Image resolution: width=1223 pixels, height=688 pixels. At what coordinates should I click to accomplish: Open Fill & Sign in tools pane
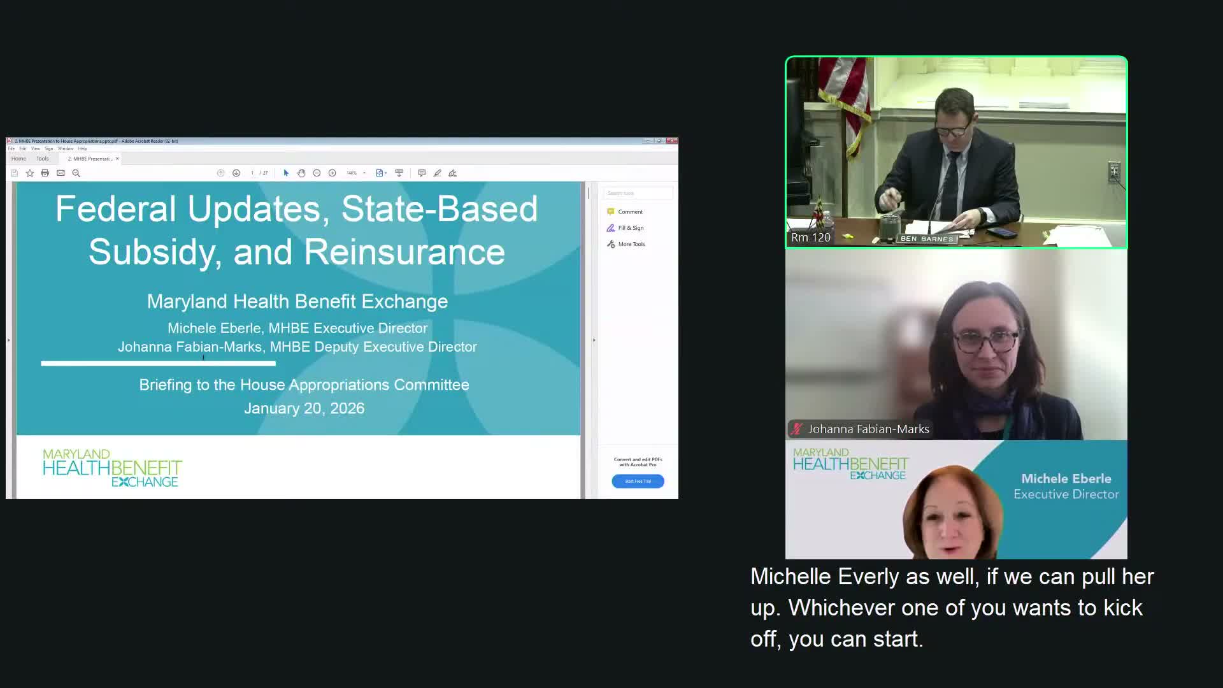tap(631, 228)
